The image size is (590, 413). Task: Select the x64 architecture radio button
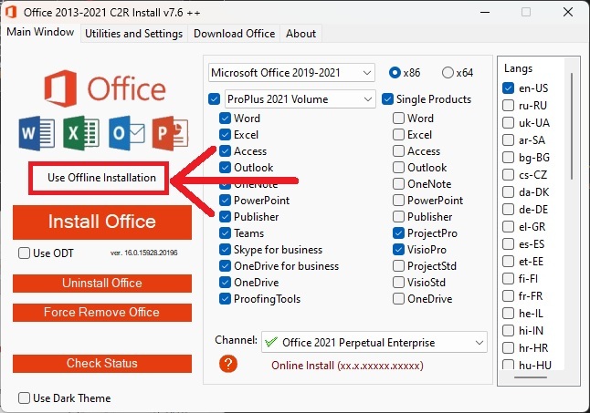click(448, 72)
